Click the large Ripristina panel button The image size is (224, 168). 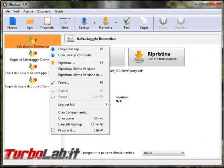(156, 57)
